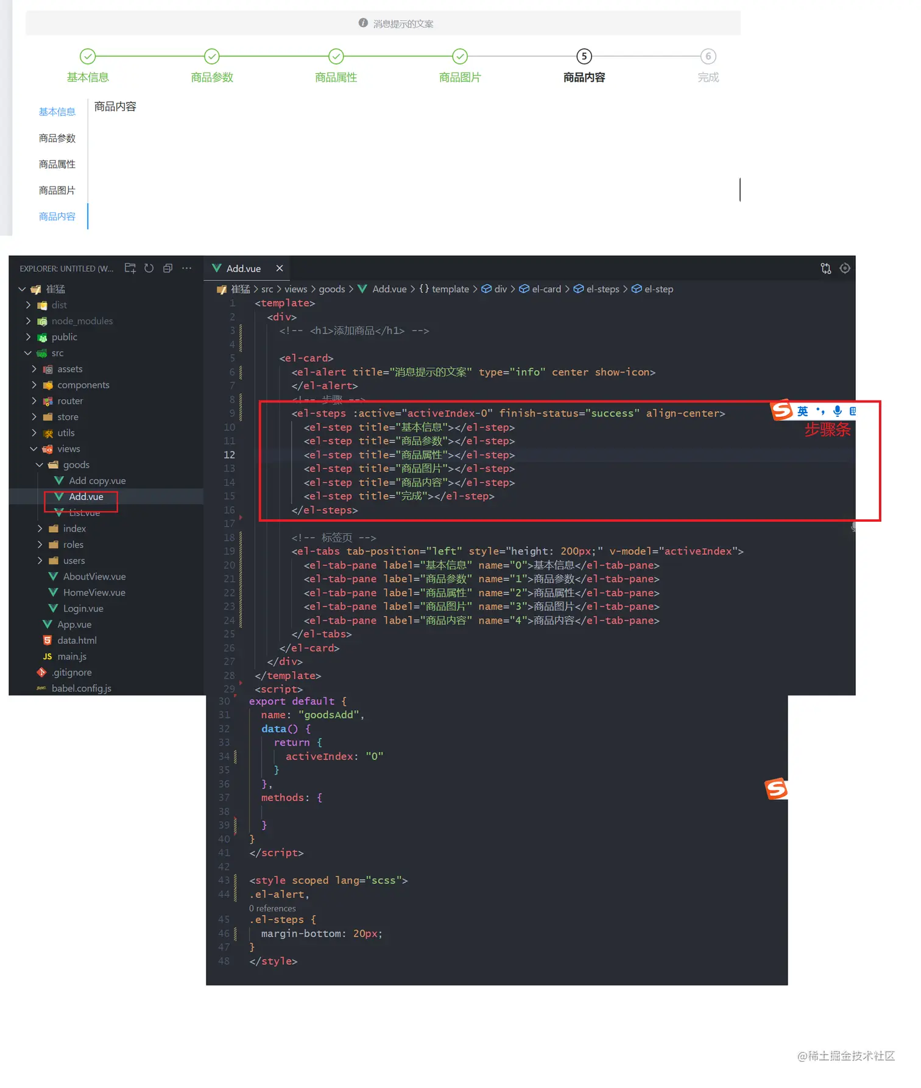Click the Sogou input method logo
921x1088 pixels.
pyautogui.click(x=782, y=410)
